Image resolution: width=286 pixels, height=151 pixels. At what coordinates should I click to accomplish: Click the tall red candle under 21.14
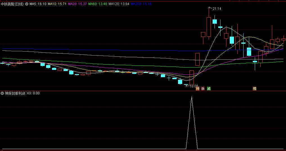pos(209,27)
